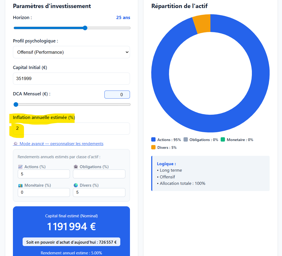Toggle the Monetaire : 0% legend swatch
Screen dimensions: 282x256
click(x=223, y=139)
